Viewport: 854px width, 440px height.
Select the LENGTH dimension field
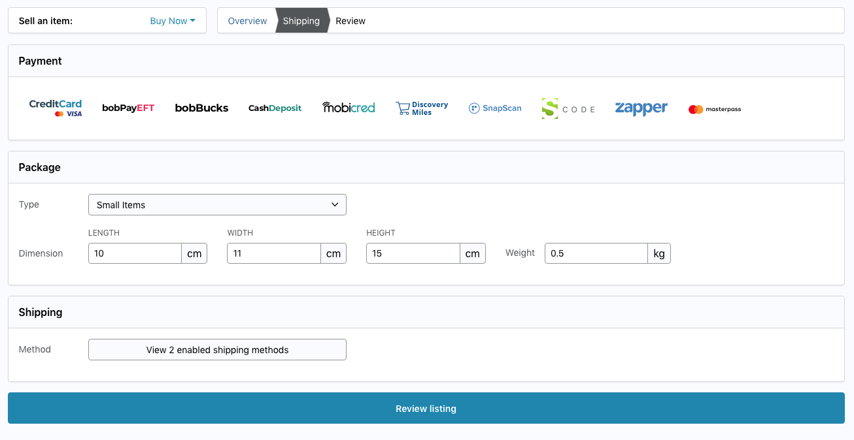[x=135, y=253]
